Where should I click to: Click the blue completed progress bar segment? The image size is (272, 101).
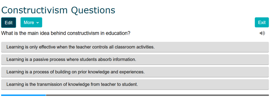pyautogui.click(x=23, y=95)
